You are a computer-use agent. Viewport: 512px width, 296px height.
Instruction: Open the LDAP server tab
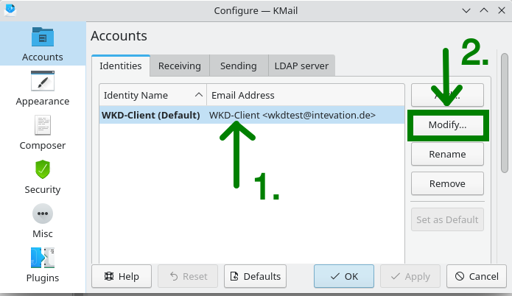[301, 66]
